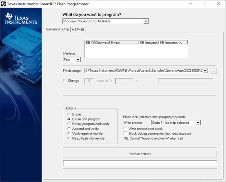Click the Perform actions button
Image resolution: width=226 pixels, height=182 pixels.
[x=140, y=154]
